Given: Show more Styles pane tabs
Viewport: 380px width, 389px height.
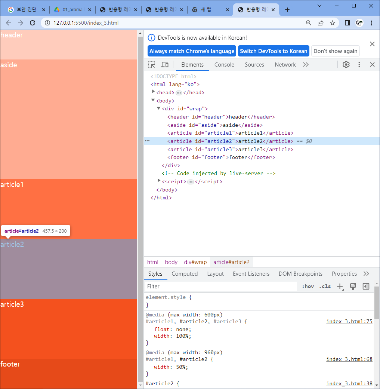Looking at the screenshot, I should click(x=366, y=274).
